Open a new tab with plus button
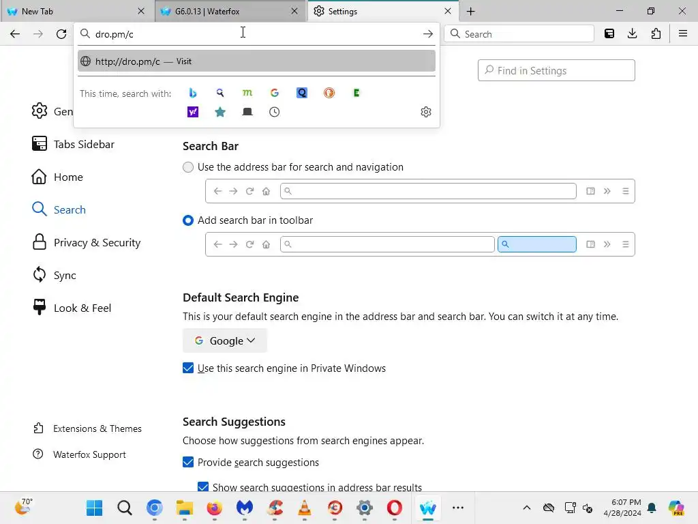 click(470, 11)
